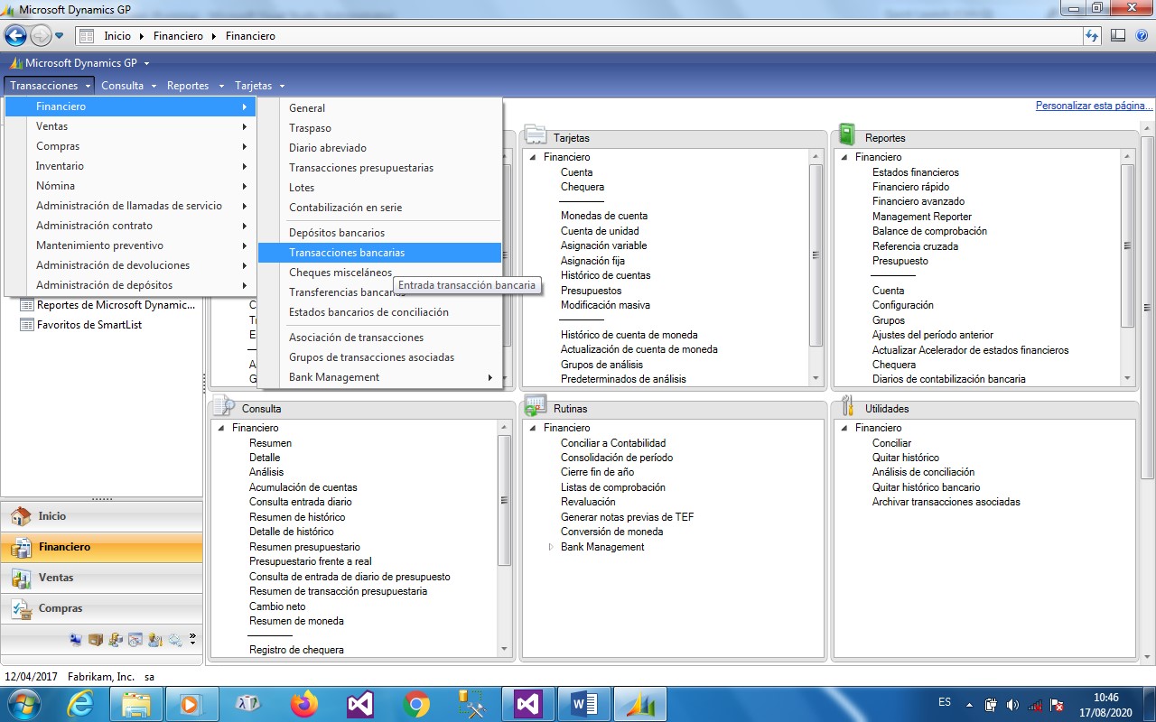Collapse Financiero in the Utilidades panel
The width and height of the screenshot is (1156, 722).
(844, 428)
